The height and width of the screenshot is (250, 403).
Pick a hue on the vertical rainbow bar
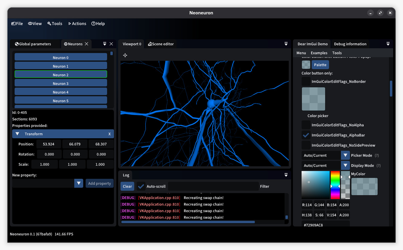click(x=335, y=185)
